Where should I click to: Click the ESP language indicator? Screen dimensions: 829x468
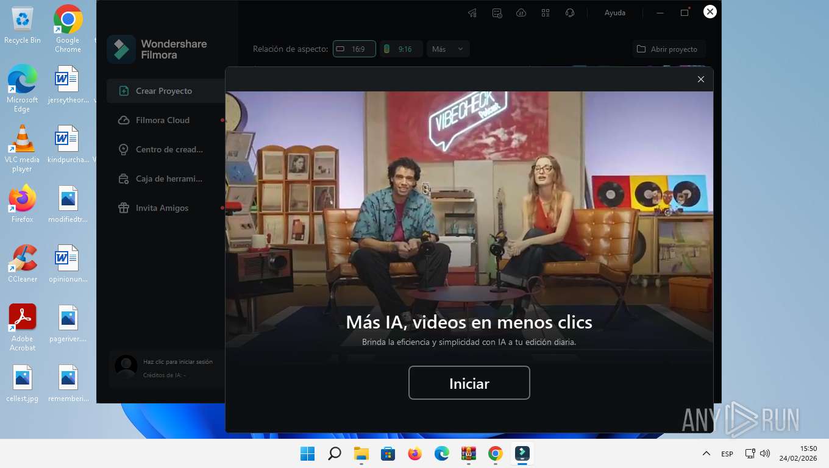727,454
